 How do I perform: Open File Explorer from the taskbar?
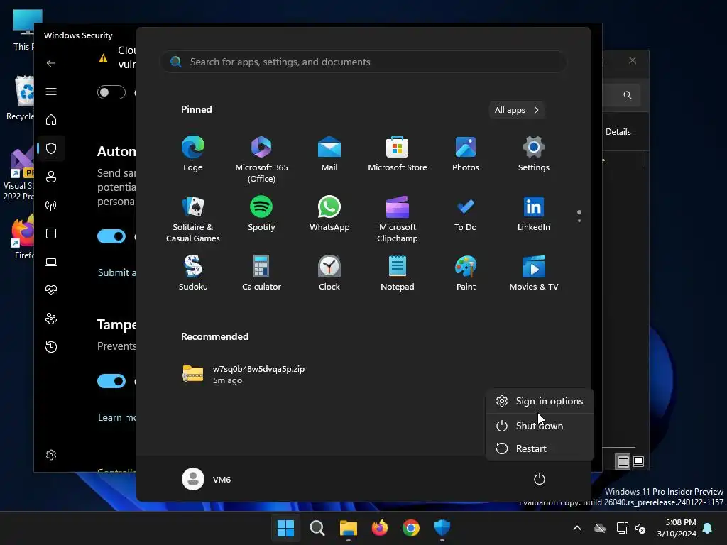click(x=348, y=528)
